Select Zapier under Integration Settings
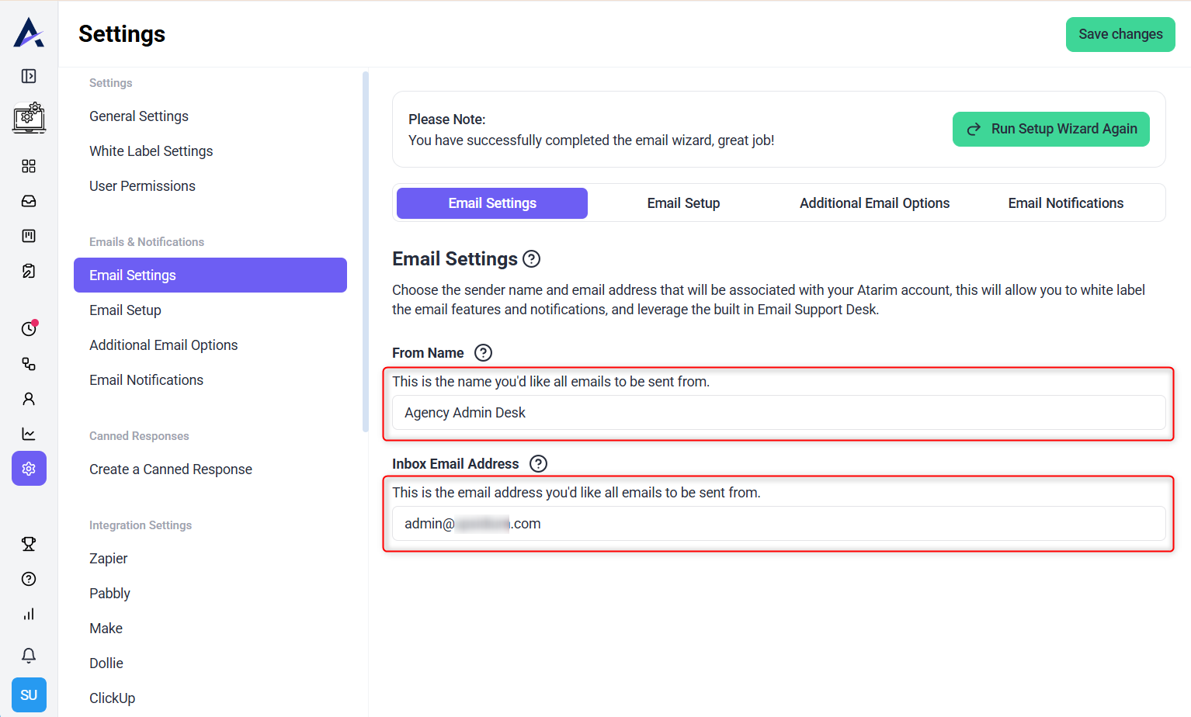1191x717 pixels. point(109,559)
